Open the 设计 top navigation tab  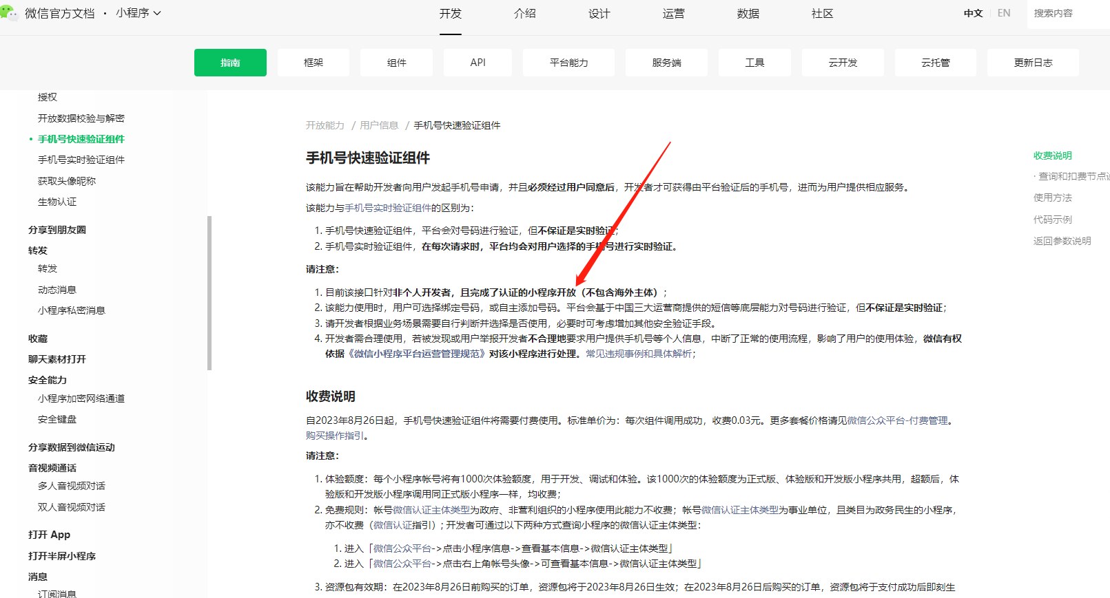(x=599, y=14)
